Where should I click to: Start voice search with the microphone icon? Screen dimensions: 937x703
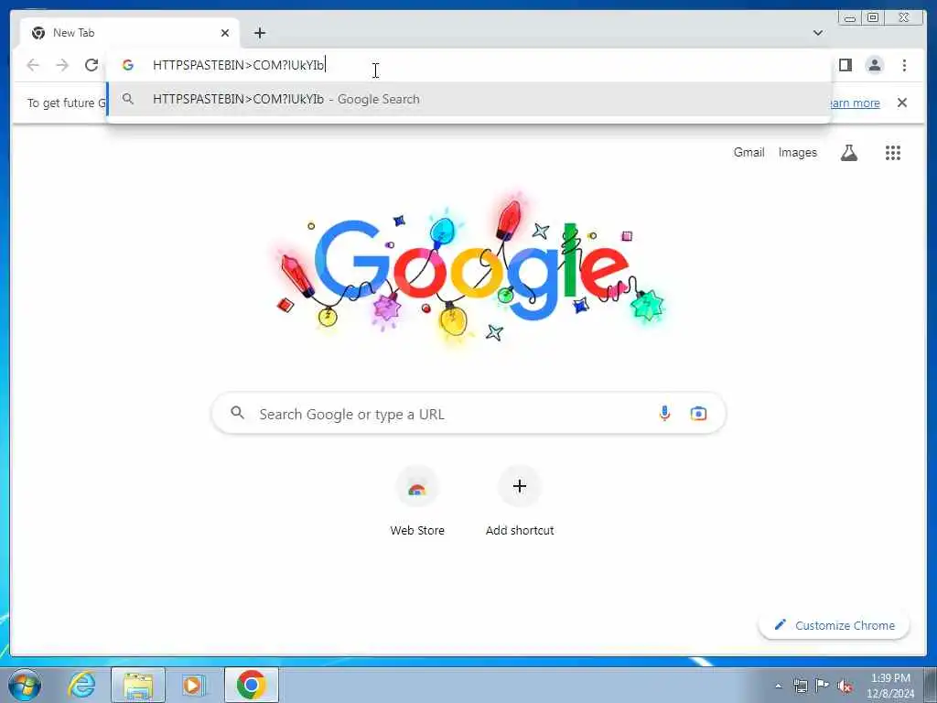point(664,413)
